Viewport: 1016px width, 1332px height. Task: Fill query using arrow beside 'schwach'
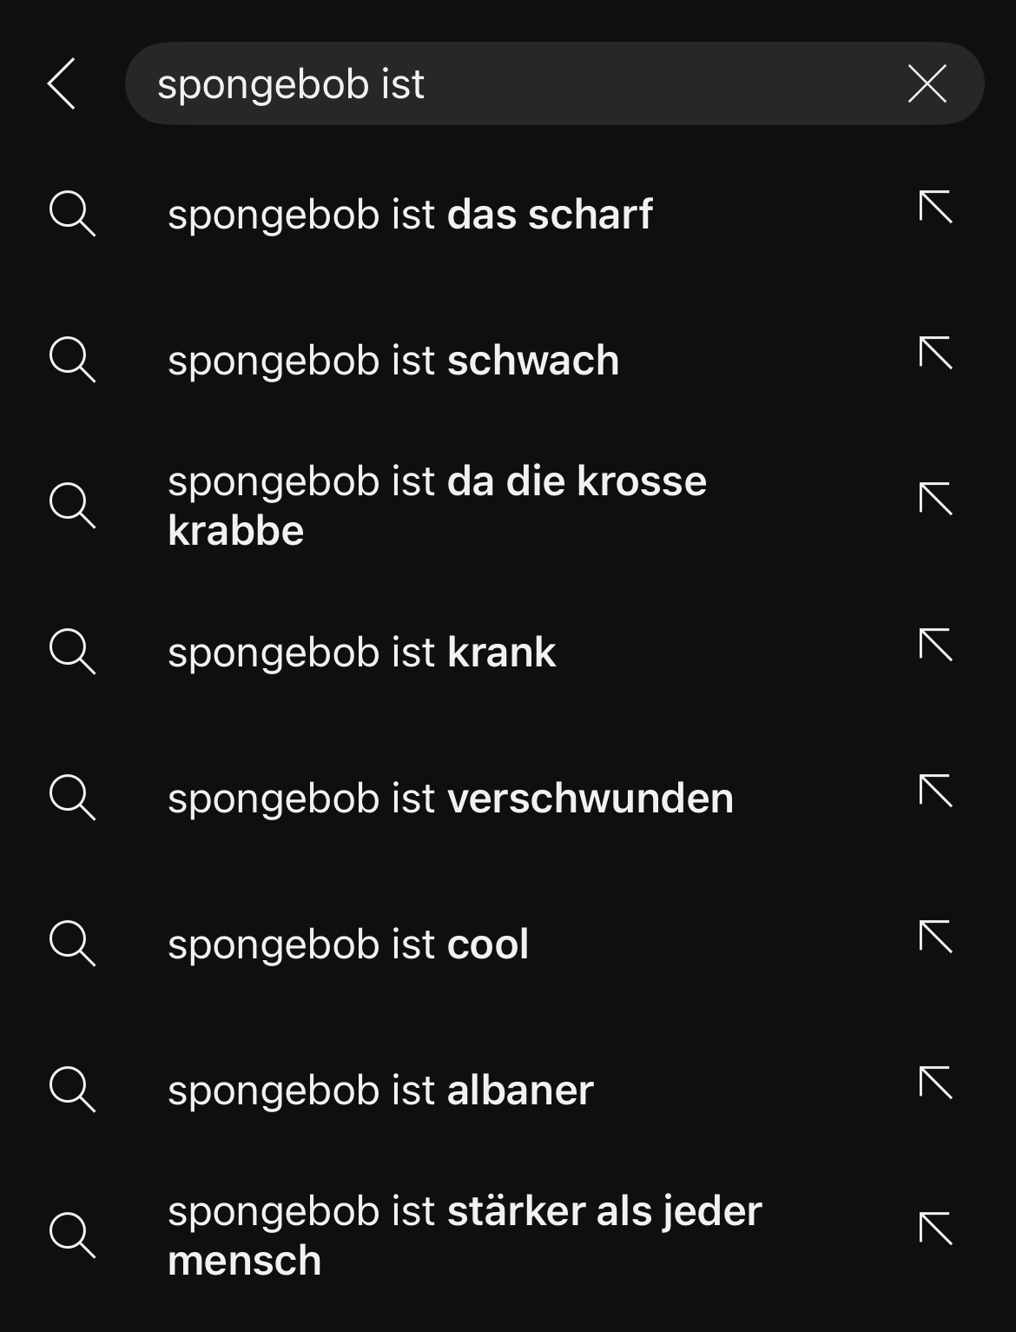tap(935, 354)
